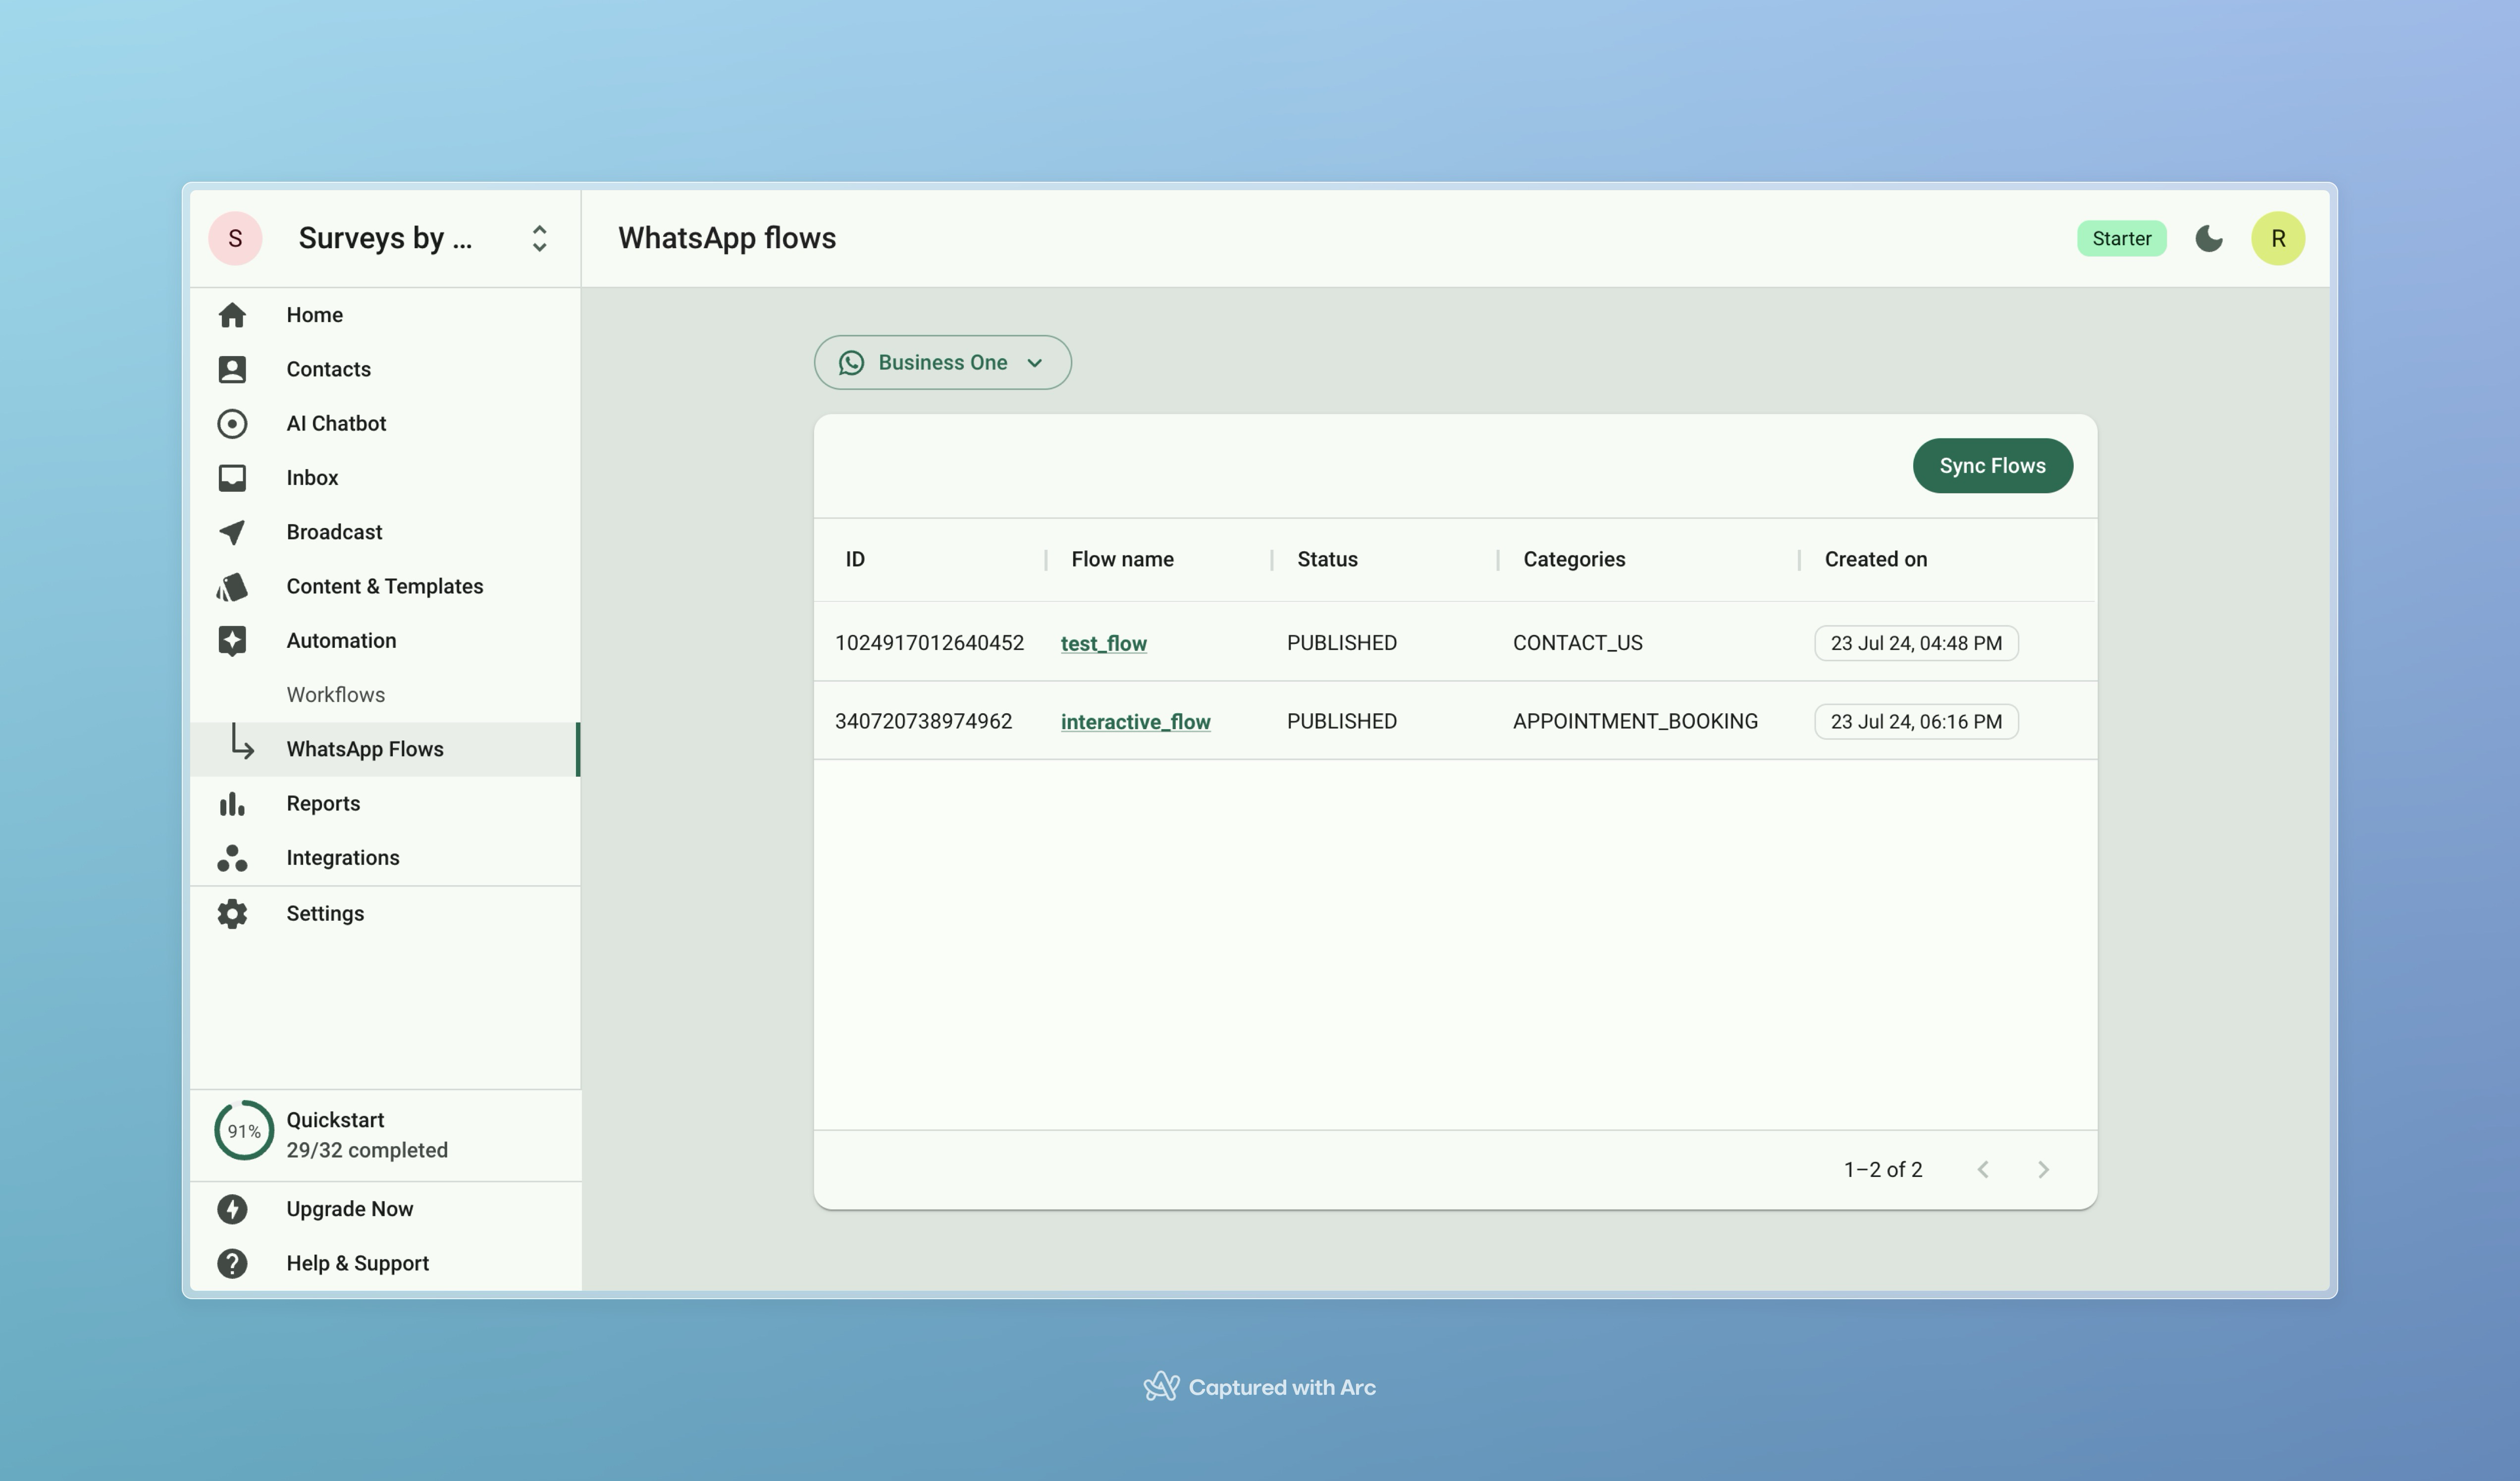
Task: Click the Inbox tray icon
Action: (232, 478)
